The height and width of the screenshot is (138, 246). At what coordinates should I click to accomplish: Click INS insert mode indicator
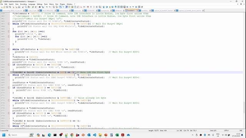pos(241,130)
